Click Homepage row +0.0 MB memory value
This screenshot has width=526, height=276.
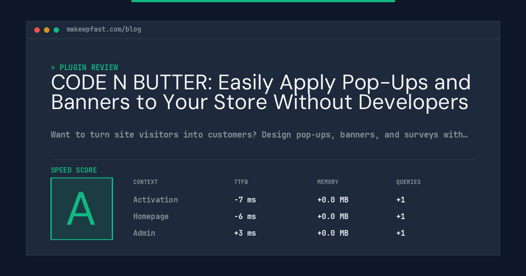click(333, 216)
